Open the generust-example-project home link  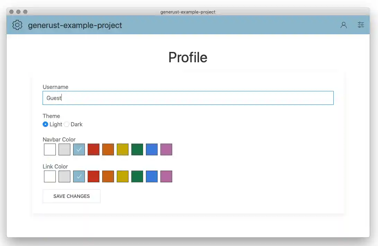pos(75,25)
